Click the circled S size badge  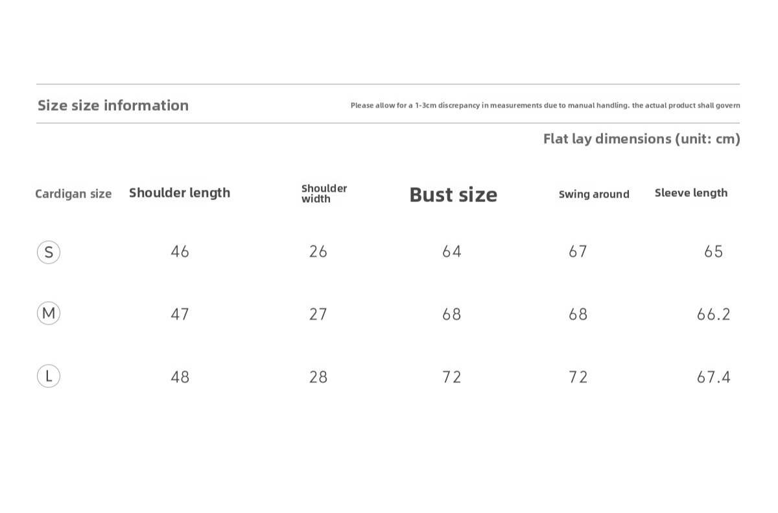tap(49, 252)
